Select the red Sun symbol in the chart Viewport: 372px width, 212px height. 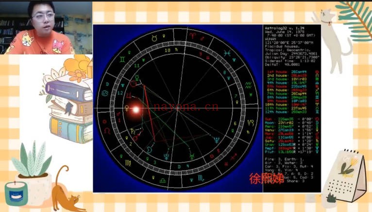pos(133,84)
